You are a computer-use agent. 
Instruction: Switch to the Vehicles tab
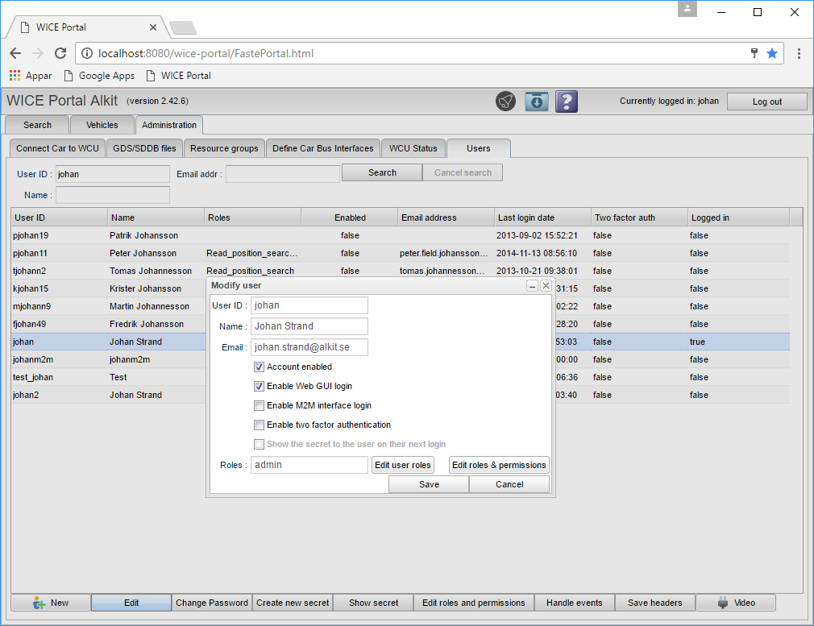pos(102,125)
